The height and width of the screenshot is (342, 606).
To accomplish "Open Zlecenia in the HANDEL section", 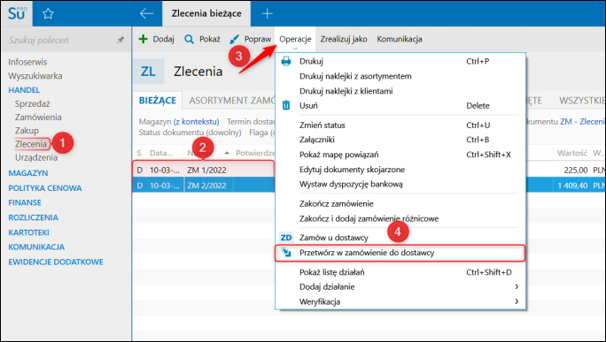I will (x=31, y=144).
